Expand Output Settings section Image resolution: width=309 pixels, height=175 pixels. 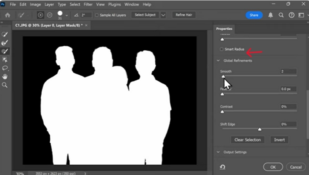click(x=218, y=152)
